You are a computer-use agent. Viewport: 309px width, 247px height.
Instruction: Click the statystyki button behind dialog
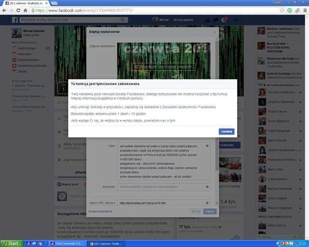click(x=230, y=145)
